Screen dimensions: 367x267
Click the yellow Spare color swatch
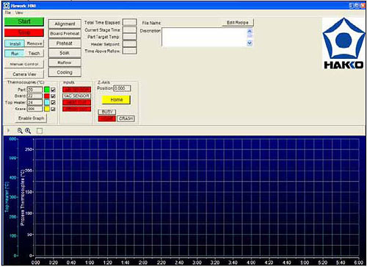click(47, 109)
